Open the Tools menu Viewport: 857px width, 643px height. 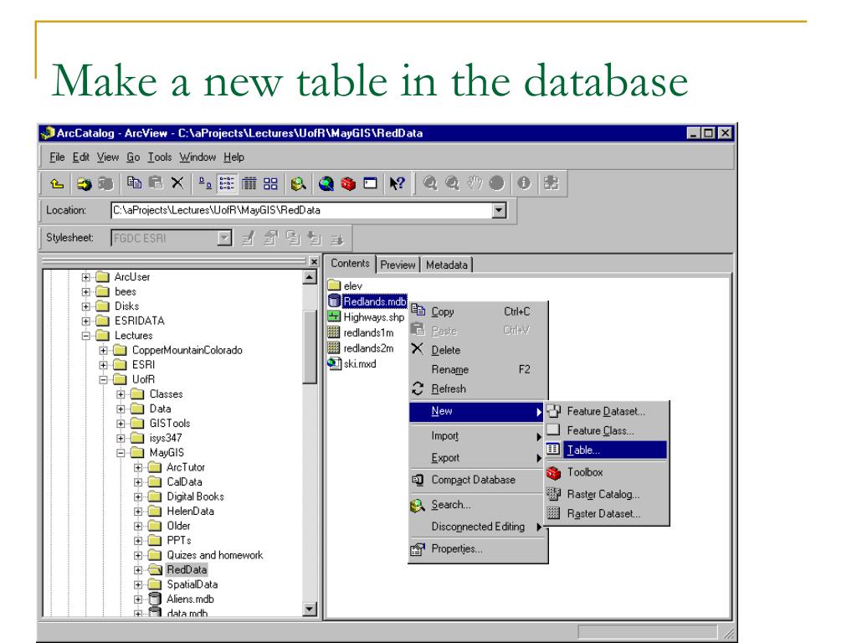point(160,157)
